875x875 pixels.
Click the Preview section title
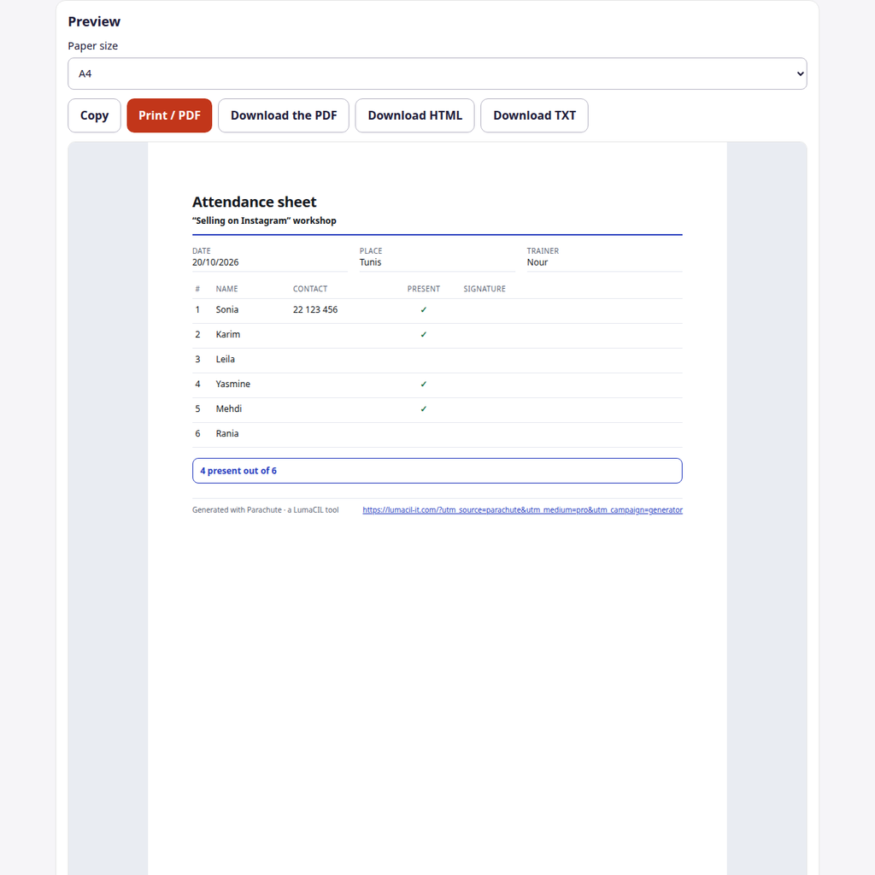coord(94,21)
